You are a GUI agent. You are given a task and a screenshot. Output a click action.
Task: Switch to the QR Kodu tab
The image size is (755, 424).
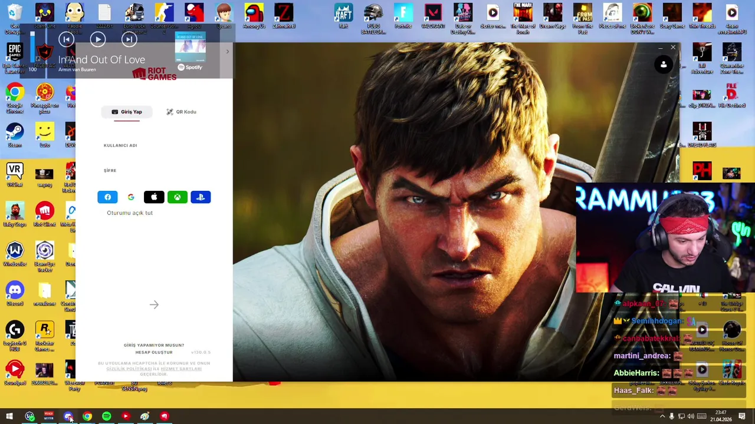click(181, 112)
